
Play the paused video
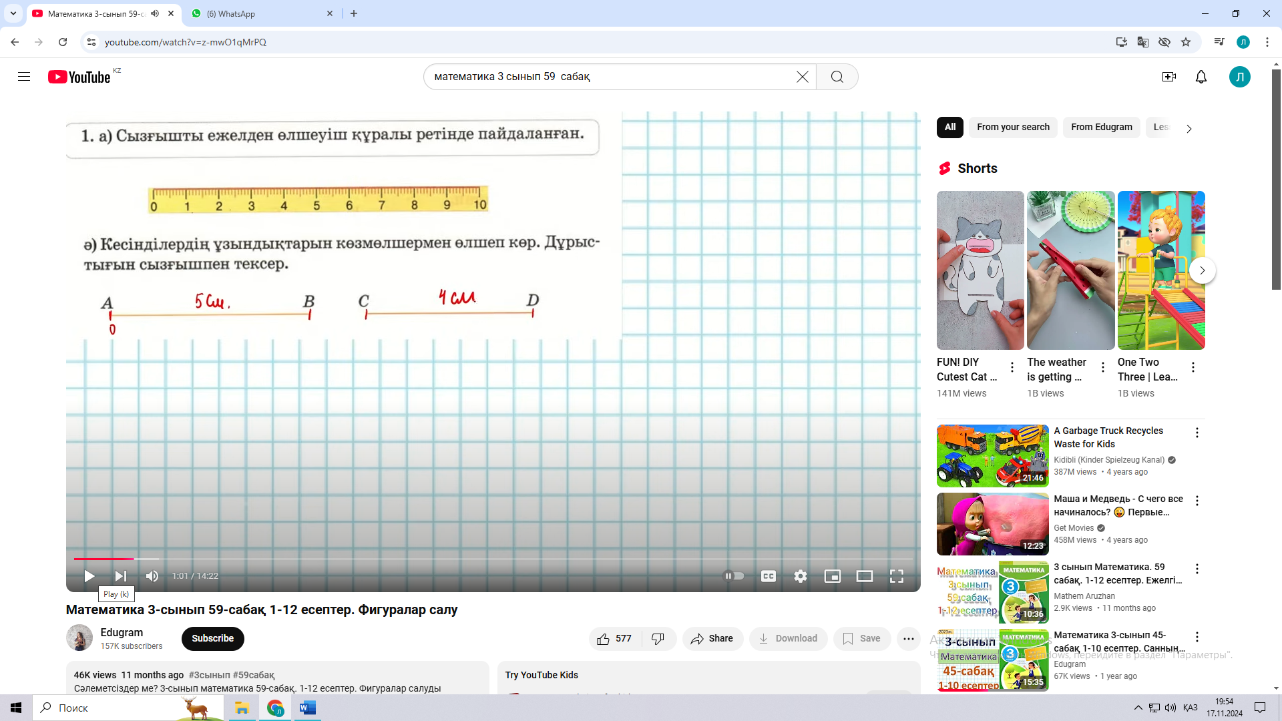(89, 576)
